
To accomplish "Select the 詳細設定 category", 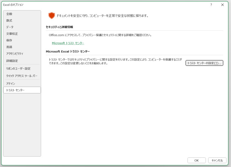I will coord(22,61).
